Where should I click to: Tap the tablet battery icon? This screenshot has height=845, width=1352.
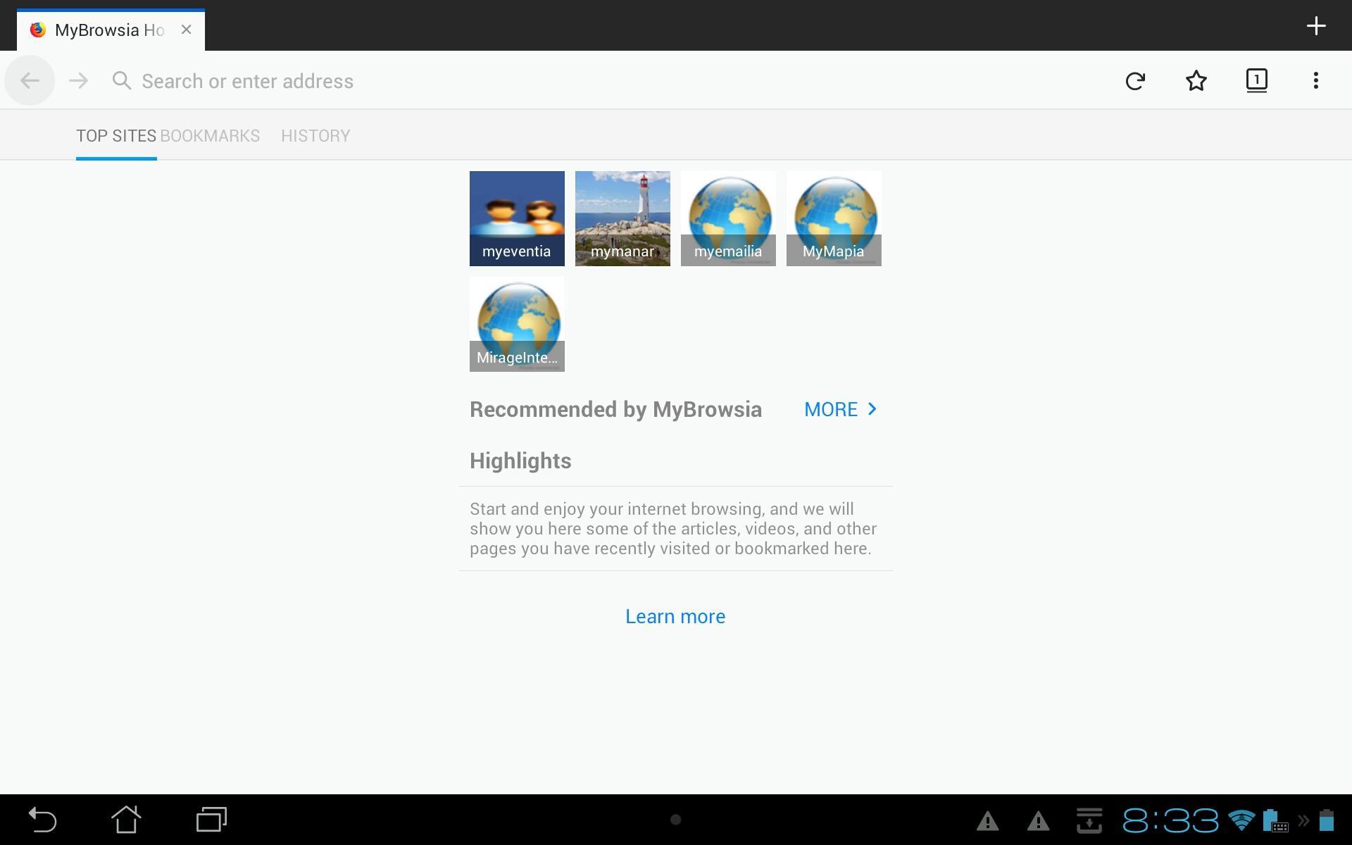[x=1327, y=820]
